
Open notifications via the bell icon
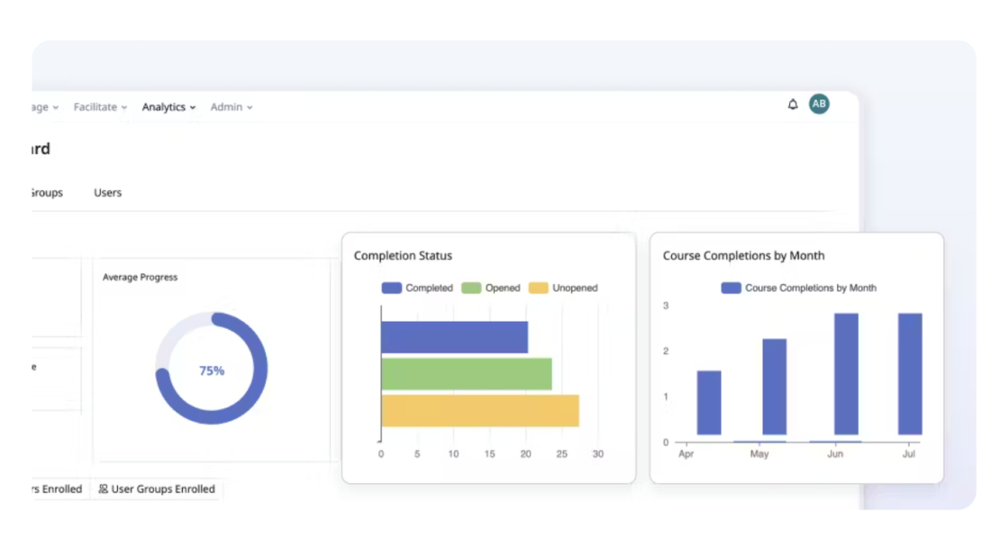792,104
